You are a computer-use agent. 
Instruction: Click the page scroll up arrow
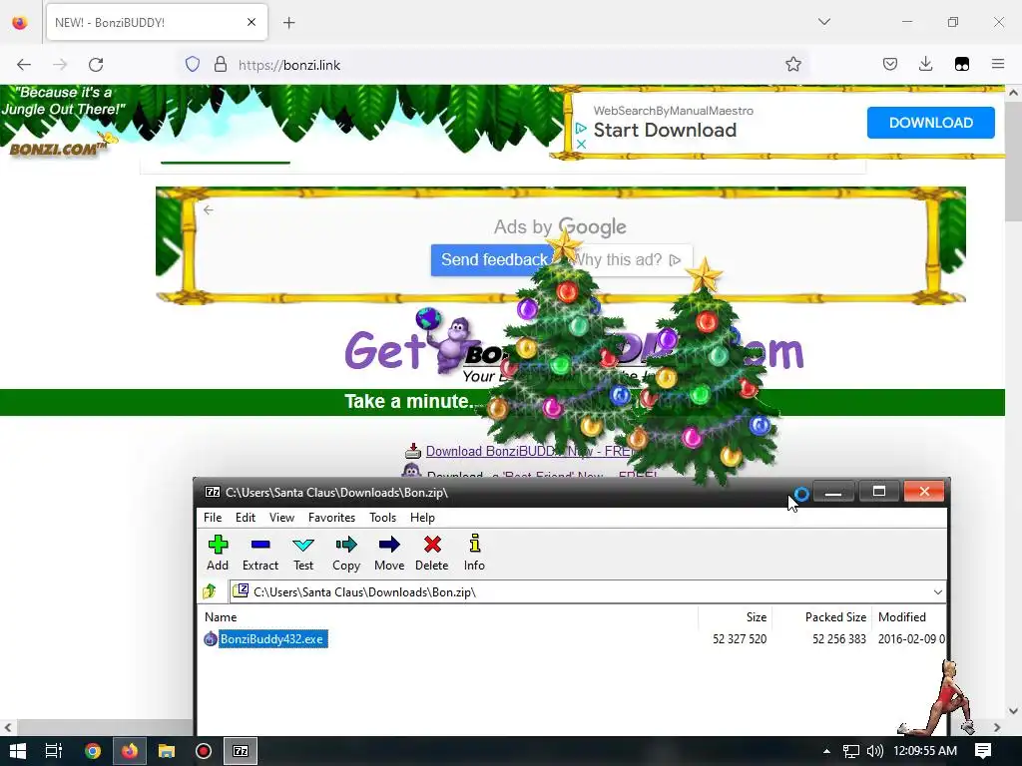coord(1013,93)
